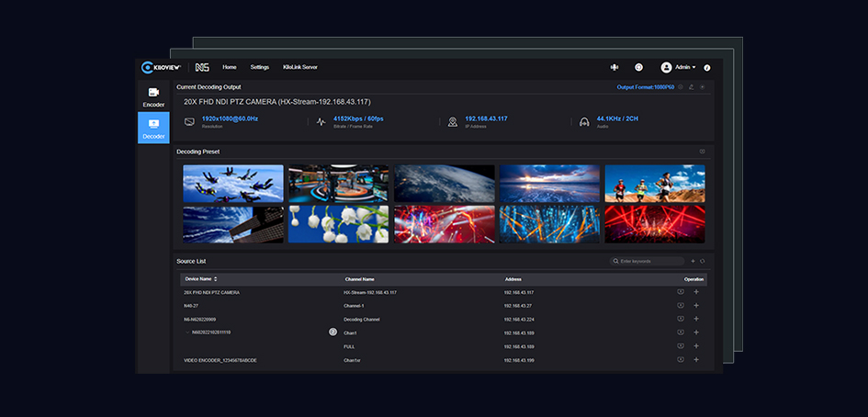Click the search magnifier in Source List
The width and height of the screenshot is (868, 417).
pos(616,262)
